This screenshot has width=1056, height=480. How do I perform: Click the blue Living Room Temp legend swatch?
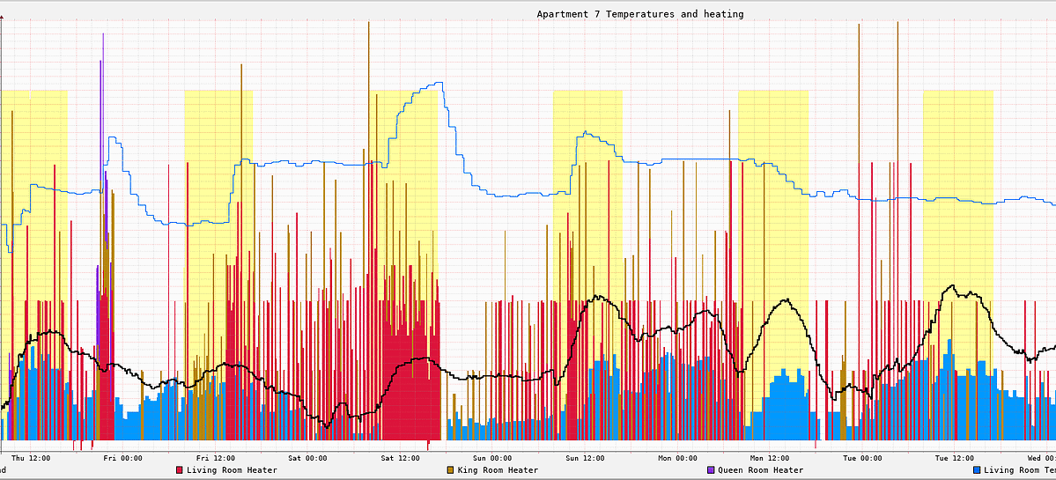(977, 470)
